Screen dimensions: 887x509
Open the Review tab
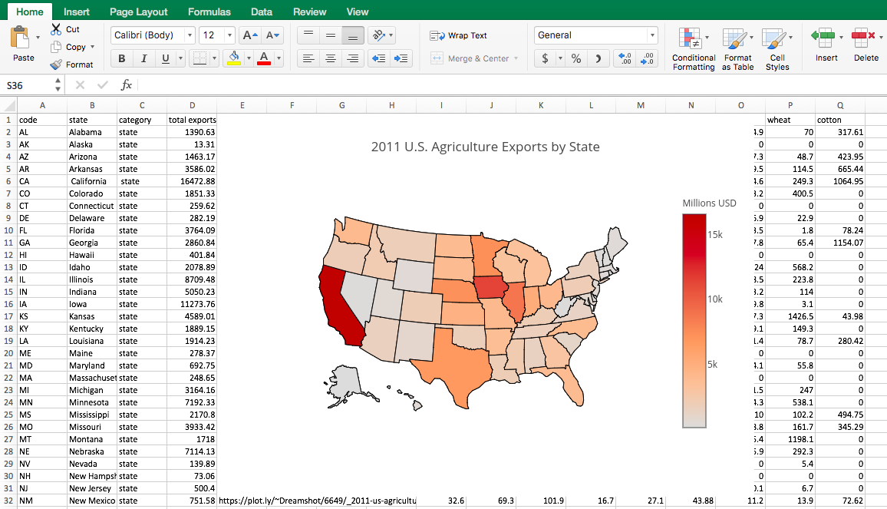pos(309,12)
